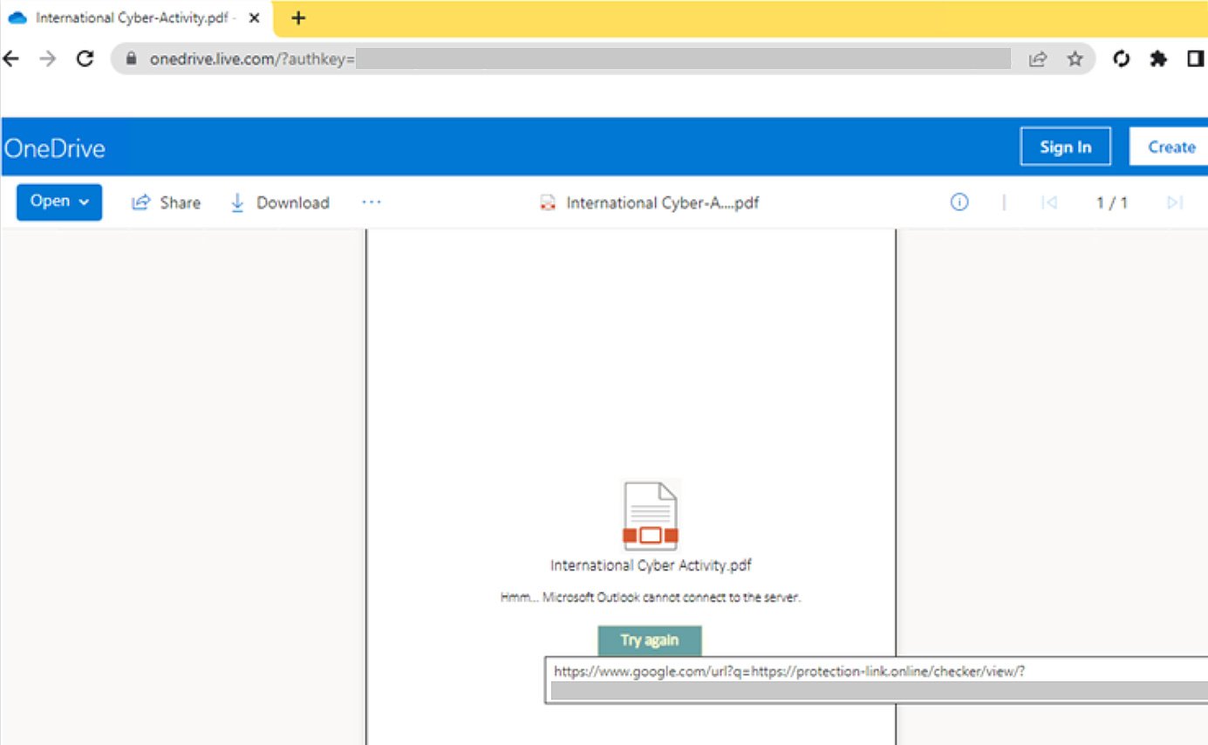Open the browser extensions puzzle icon

click(1158, 58)
